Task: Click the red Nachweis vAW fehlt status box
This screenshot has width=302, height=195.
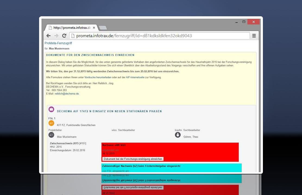Action: point(170,152)
